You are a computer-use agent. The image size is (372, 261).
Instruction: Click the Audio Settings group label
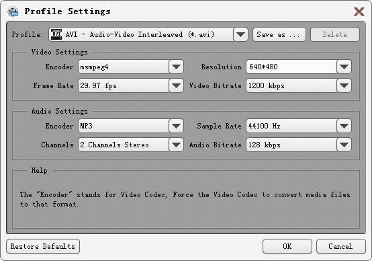click(x=60, y=111)
